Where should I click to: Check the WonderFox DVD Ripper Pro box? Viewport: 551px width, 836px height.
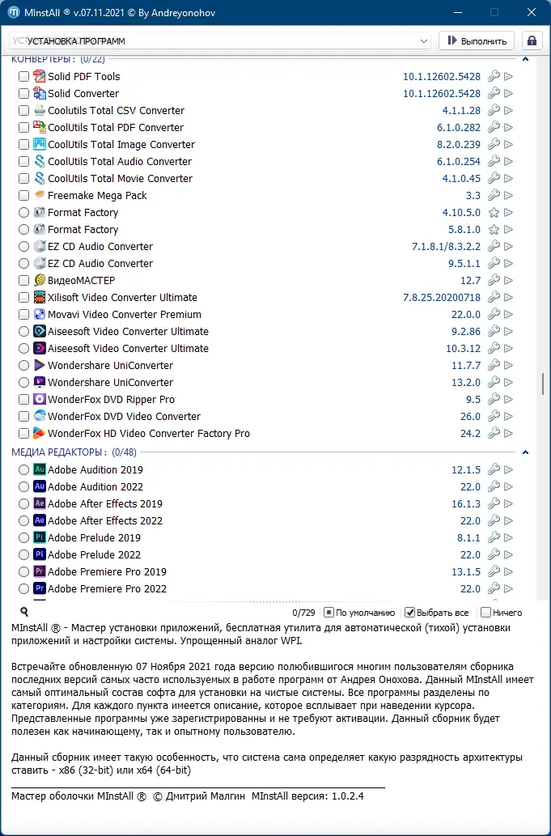(x=23, y=399)
